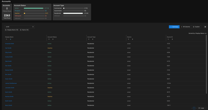Open Karin Smith account

8,92
